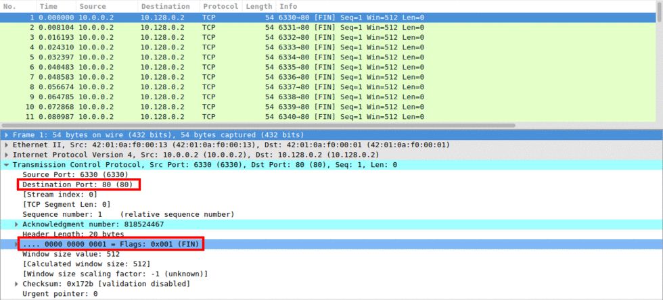
Task: Sort by the Length column header
Action: coord(259,6)
